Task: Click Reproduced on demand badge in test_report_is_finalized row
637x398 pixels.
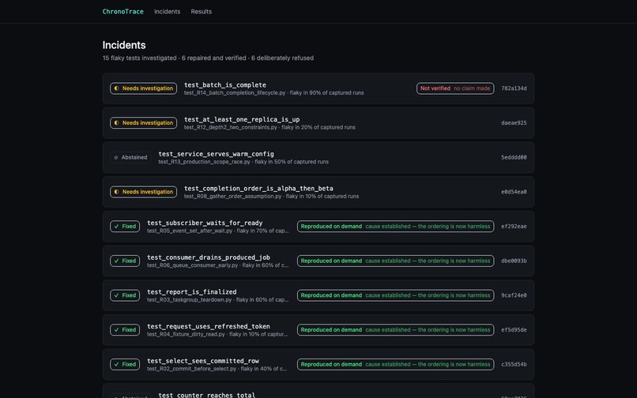Action: (395, 295)
